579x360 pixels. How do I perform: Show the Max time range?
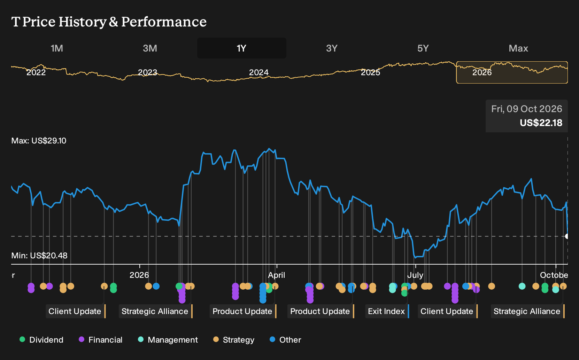[518, 48]
